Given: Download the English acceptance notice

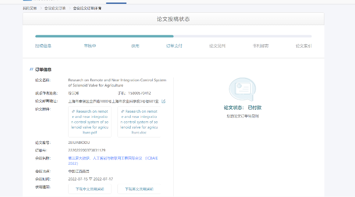Looking at the screenshot, I should [139, 189].
